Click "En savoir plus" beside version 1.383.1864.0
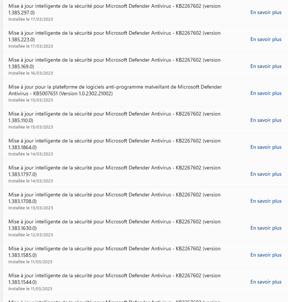This screenshot has height=302, width=288. point(266,147)
